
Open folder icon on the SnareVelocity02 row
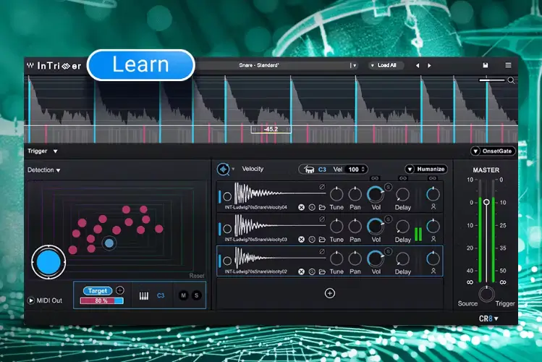[322, 271]
